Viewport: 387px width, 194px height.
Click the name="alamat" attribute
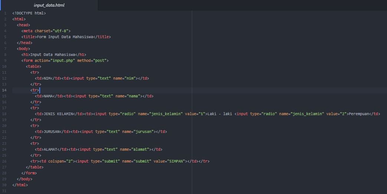[x=135, y=149]
